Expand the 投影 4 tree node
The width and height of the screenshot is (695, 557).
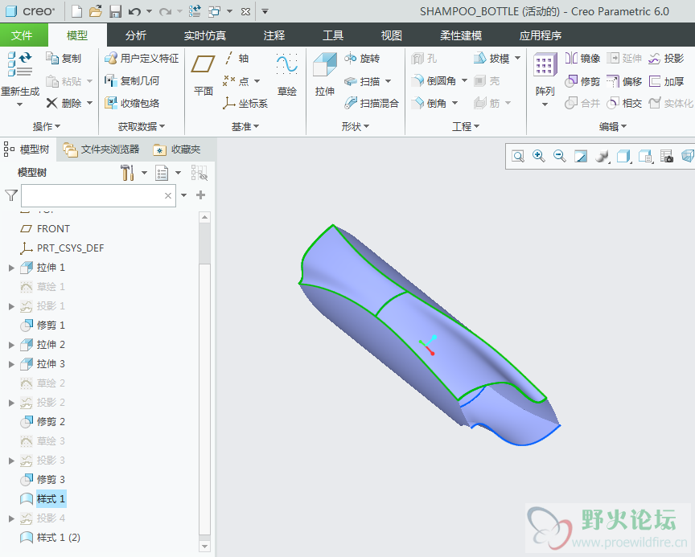(x=11, y=518)
